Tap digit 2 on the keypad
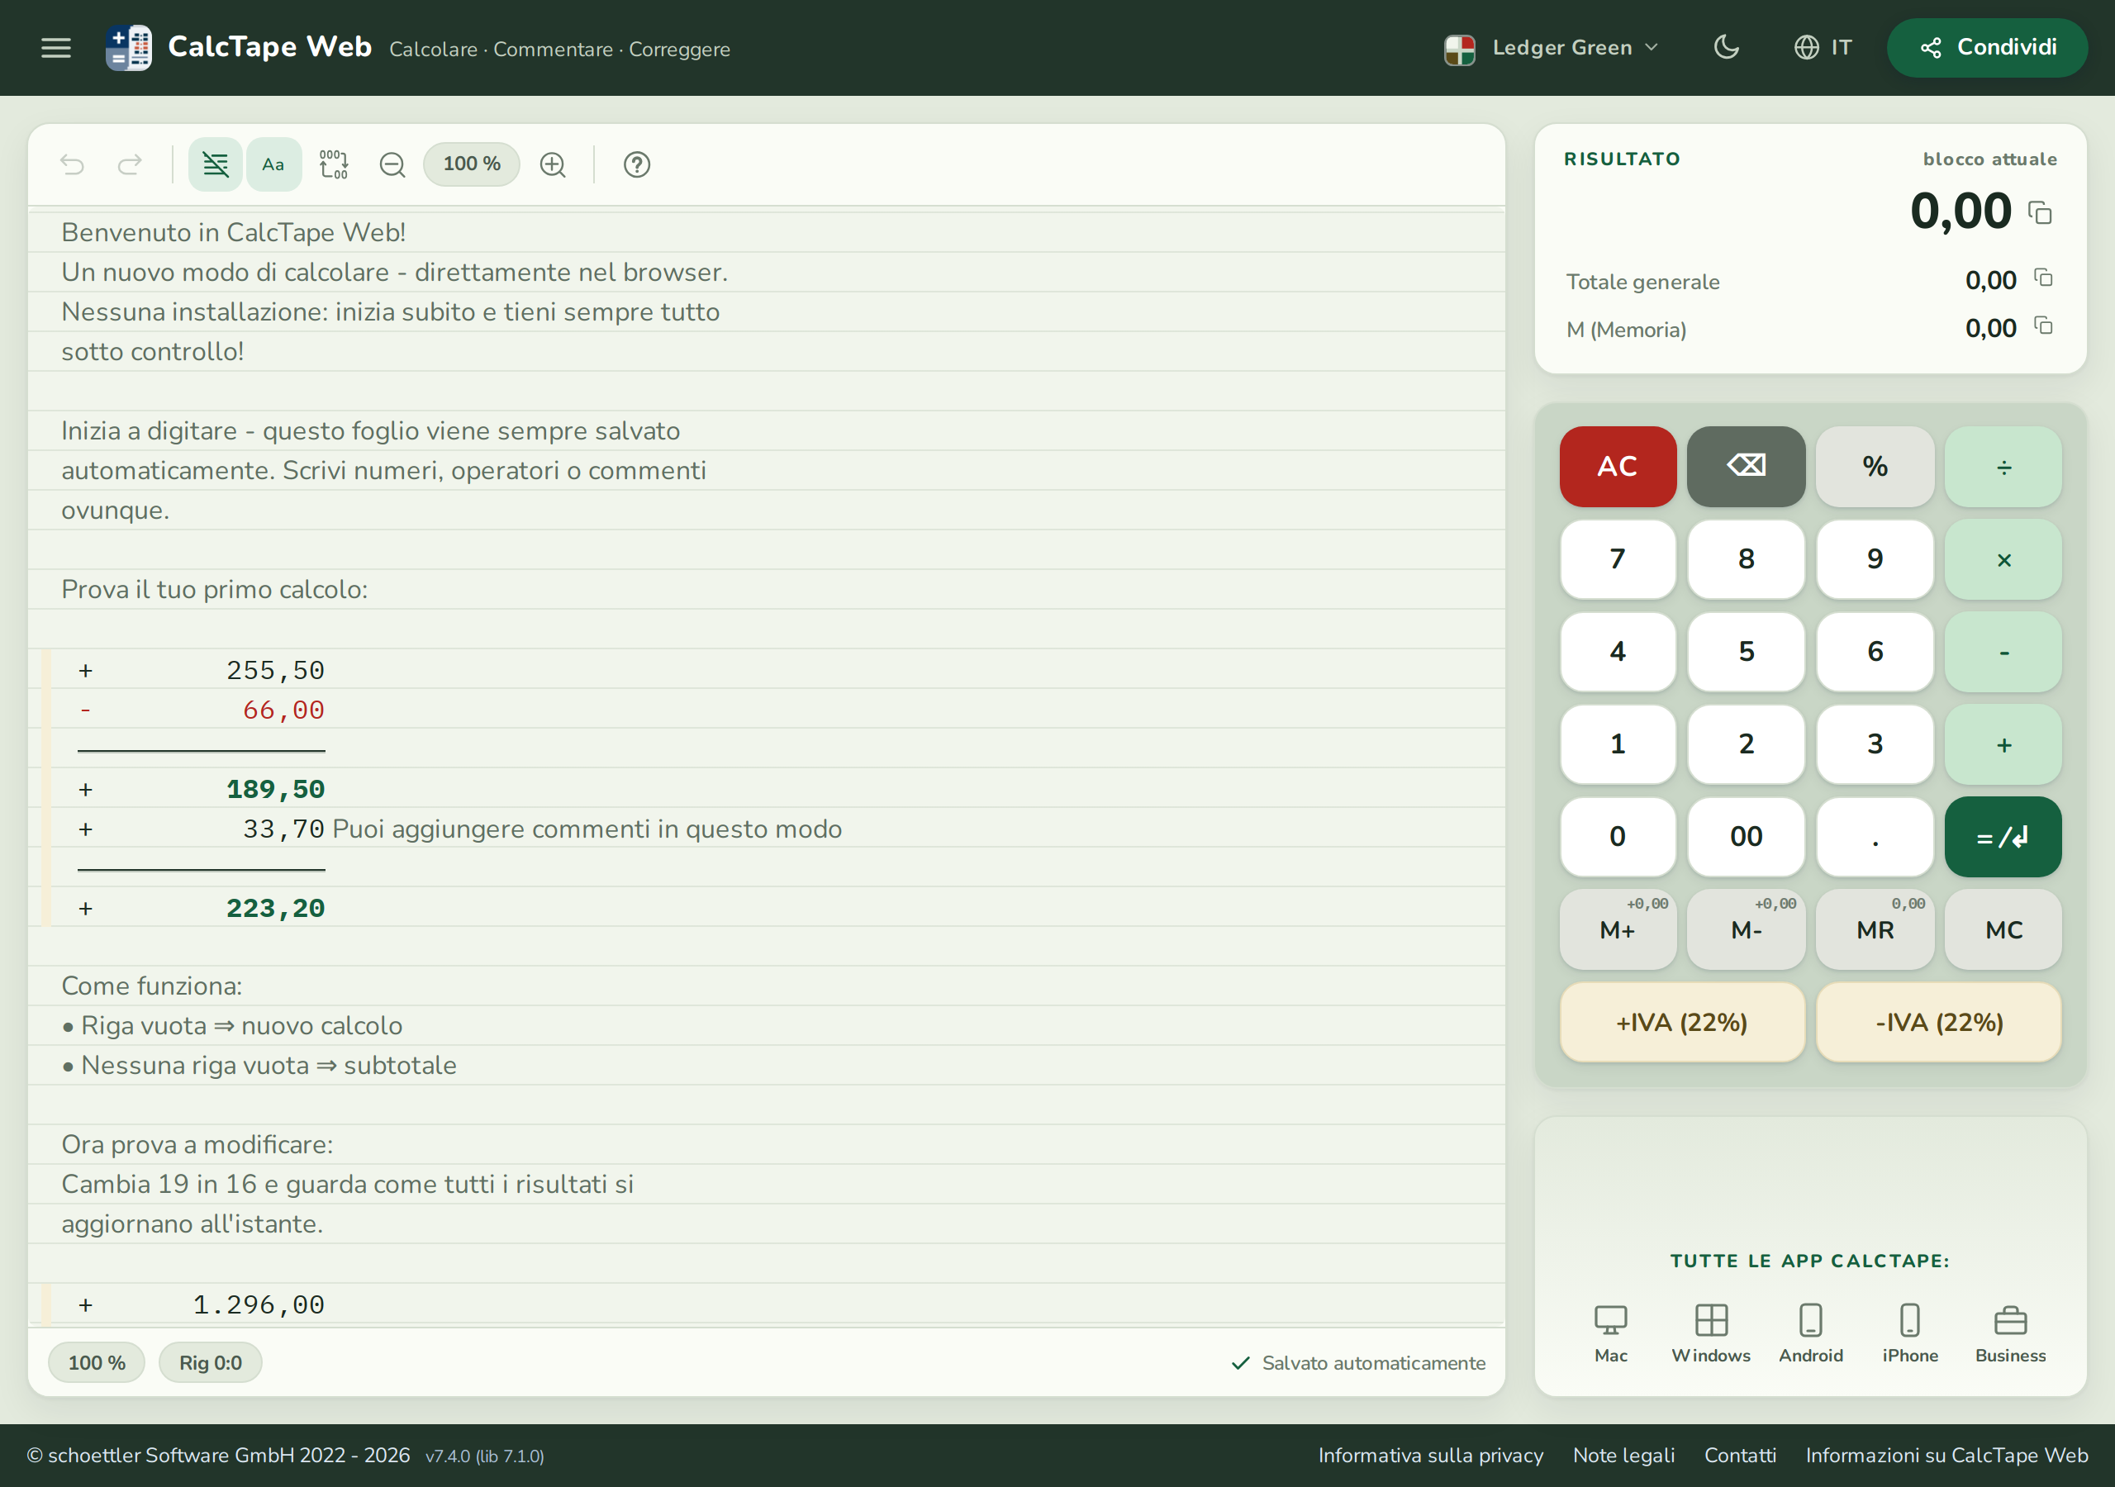The width and height of the screenshot is (2115, 1487). (1746, 744)
